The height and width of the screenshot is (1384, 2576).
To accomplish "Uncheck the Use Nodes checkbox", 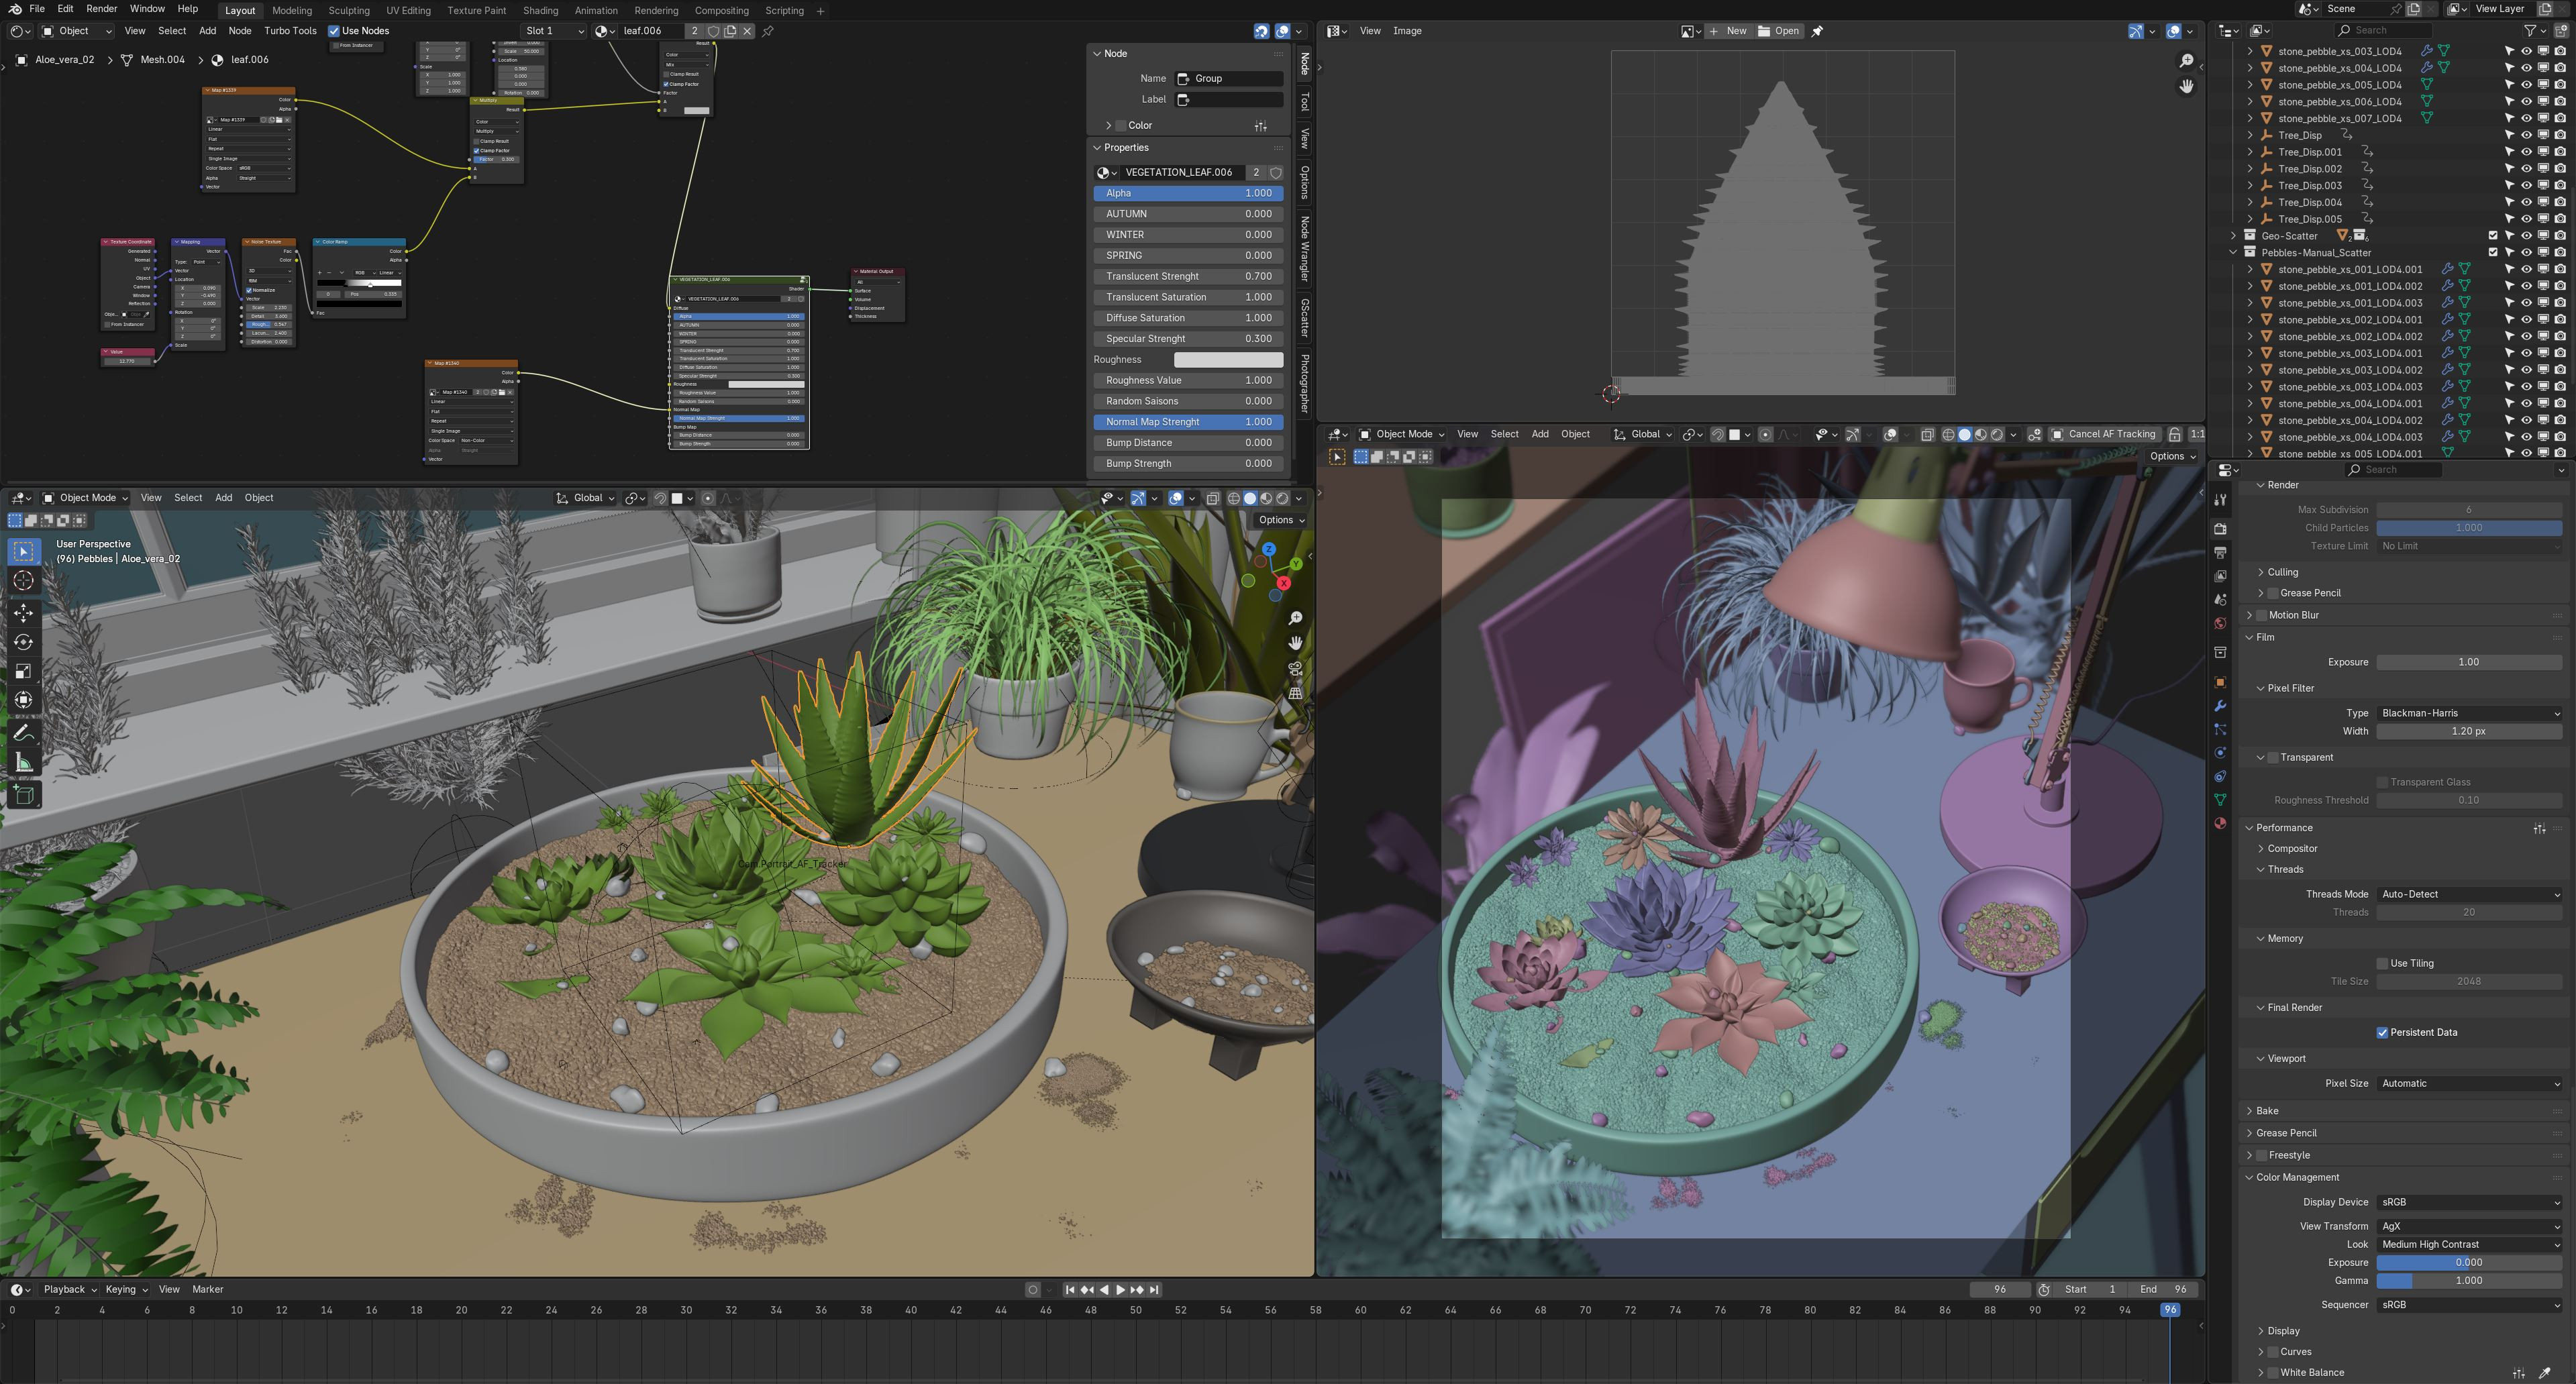I will pyautogui.click(x=334, y=31).
